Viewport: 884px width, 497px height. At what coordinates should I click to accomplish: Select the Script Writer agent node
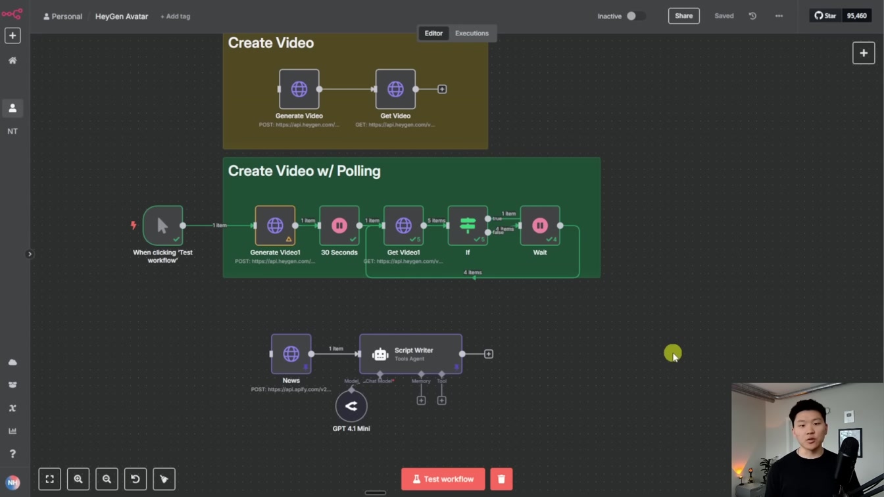coord(410,354)
